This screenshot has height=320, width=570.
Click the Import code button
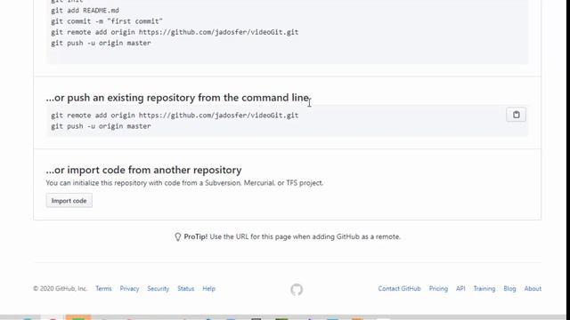pyautogui.click(x=69, y=201)
